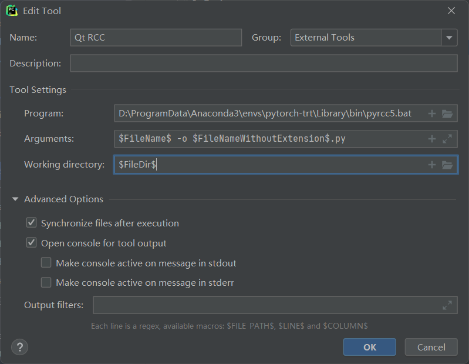
Task: Expand the Arguments field editor
Action: tap(447, 139)
